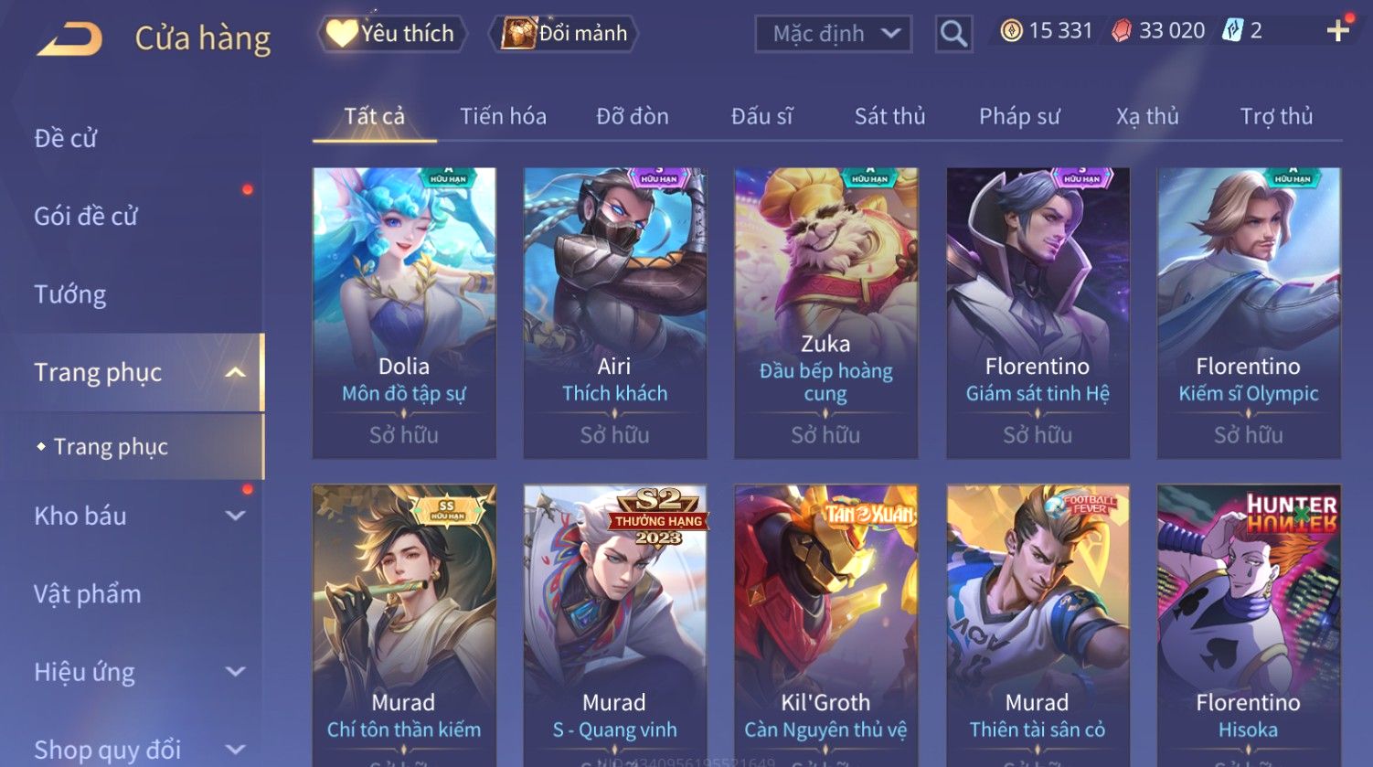Click the gold coin balance icon
Screen dimensions: 1373x767
pos(1011,31)
